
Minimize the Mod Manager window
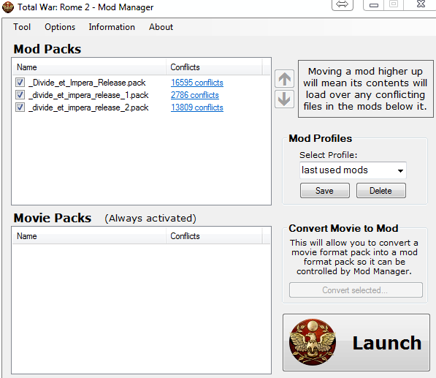[x=373, y=4]
